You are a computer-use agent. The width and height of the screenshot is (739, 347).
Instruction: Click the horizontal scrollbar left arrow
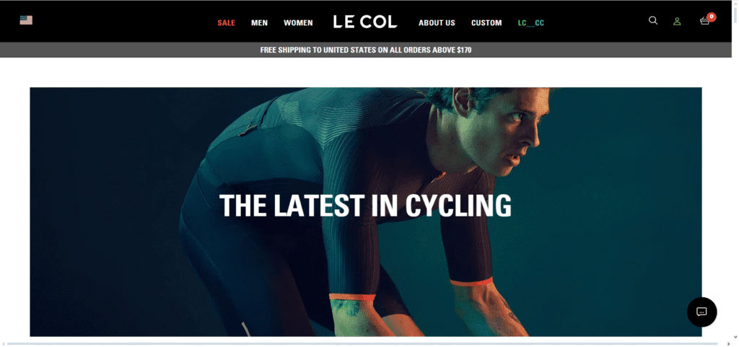[x=3, y=343]
